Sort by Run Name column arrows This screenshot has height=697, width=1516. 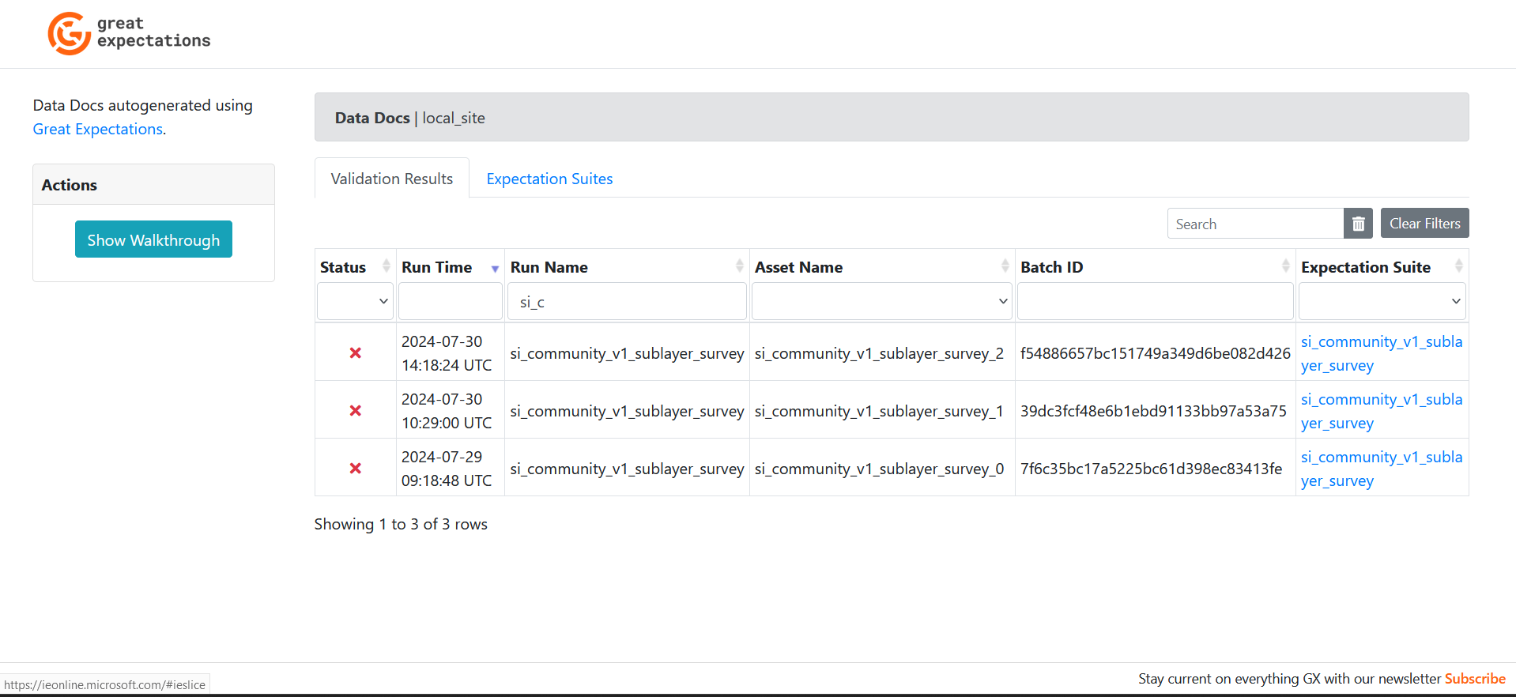(739, 266)
